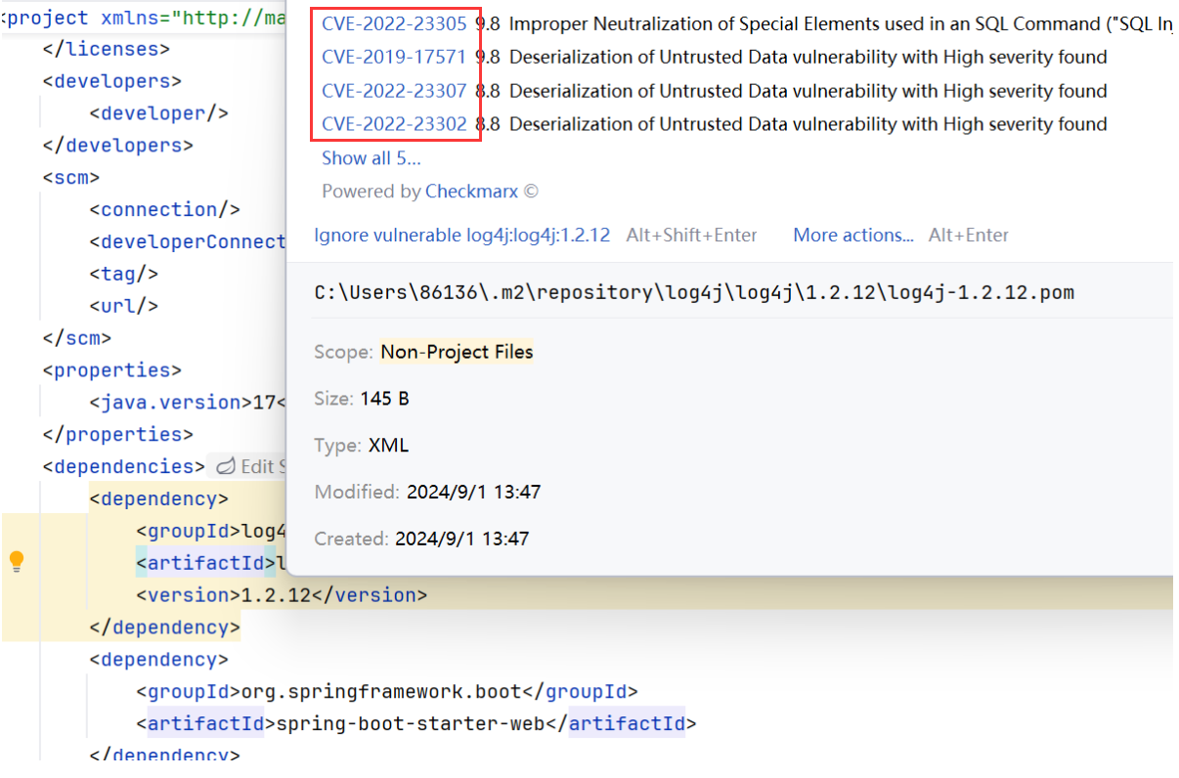Click the closing scm tag
Image resolution: width=1179 pixels, height=778 pixels.
tap(77, 339)
